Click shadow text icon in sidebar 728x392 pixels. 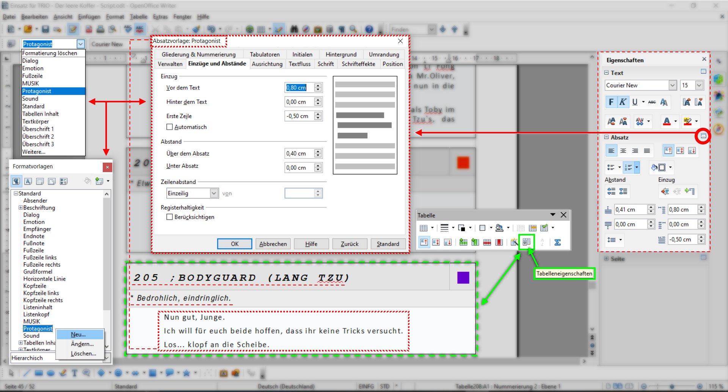coord(664,102)
